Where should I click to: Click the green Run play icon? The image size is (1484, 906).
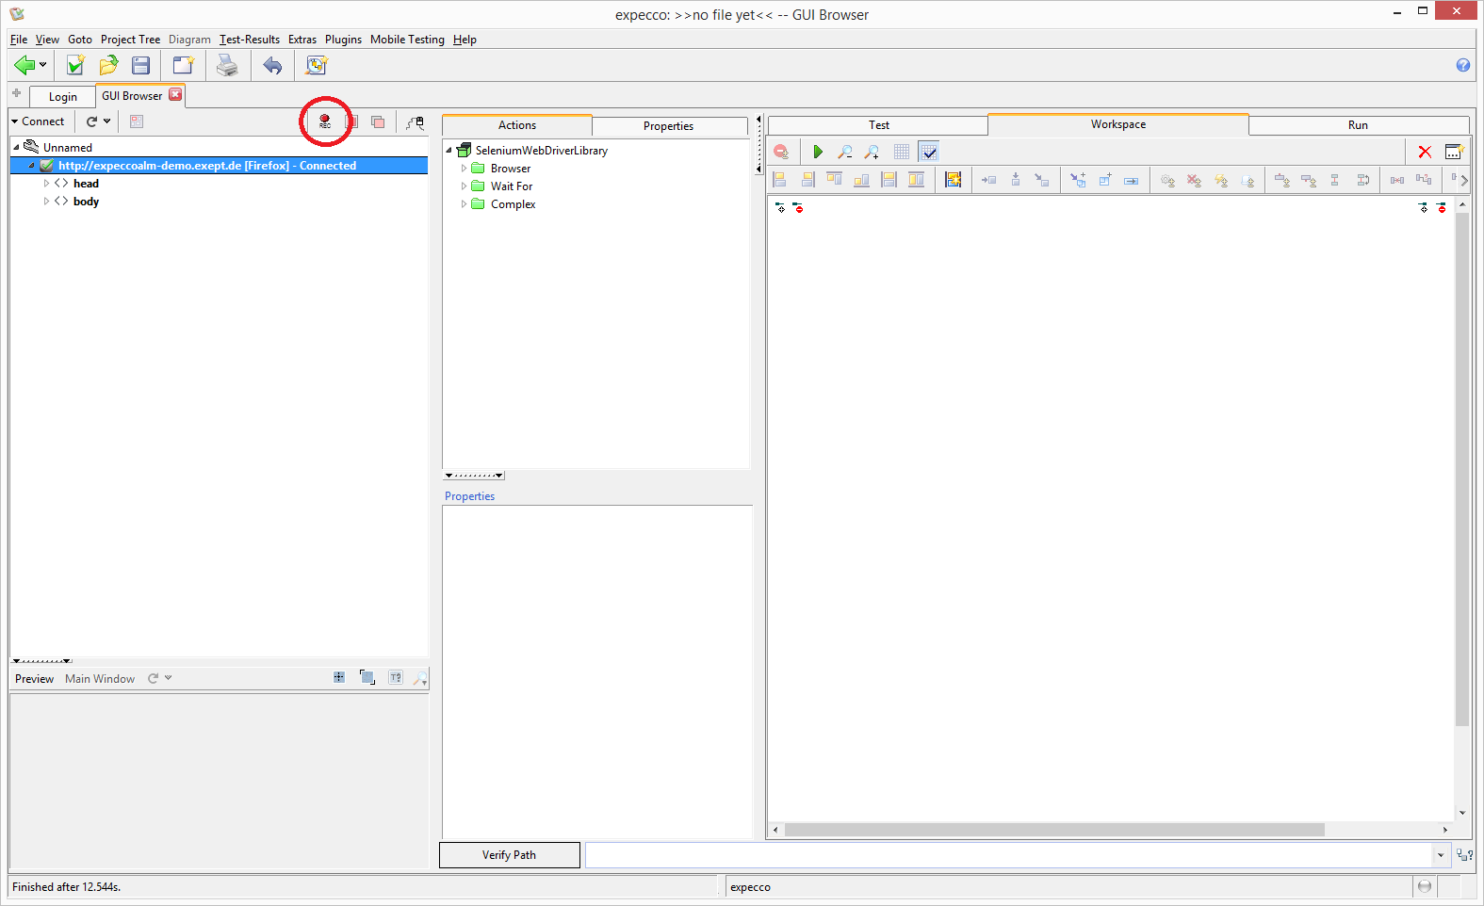[x=818, y=152]
